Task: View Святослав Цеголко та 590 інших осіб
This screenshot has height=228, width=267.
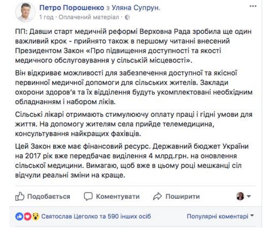Action: [x=96, y=216]
